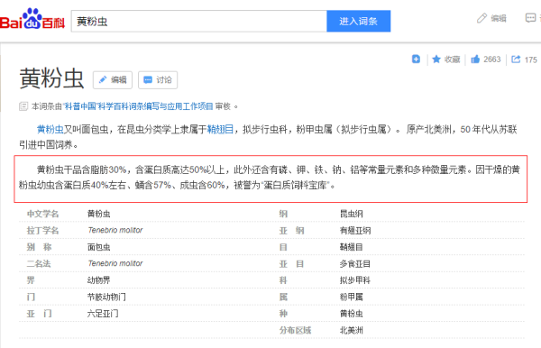Select the 拟步甲科 family value
Image resolution: width=541 pixels, height=348 pixels.
(x=355, y=280)
